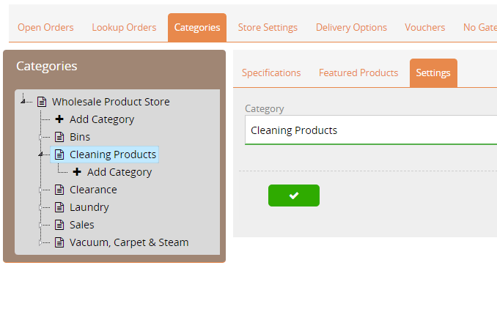Click the Wholesale Product Store root icon
Image resolution: width=497 pixels, height=309 pixels.
[x=42, y=102]
